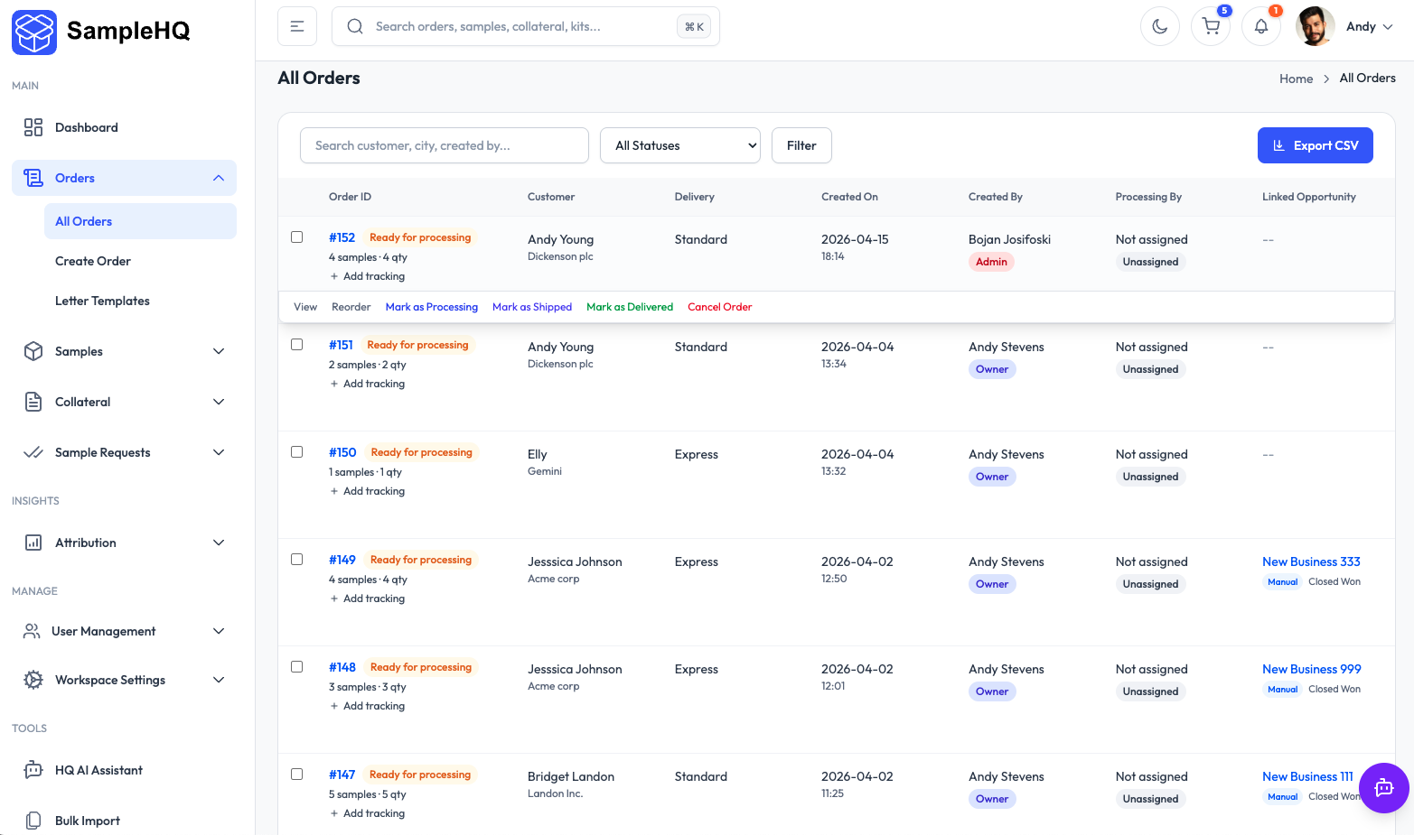Click Andy's profile avatar

pos(1315,26)
